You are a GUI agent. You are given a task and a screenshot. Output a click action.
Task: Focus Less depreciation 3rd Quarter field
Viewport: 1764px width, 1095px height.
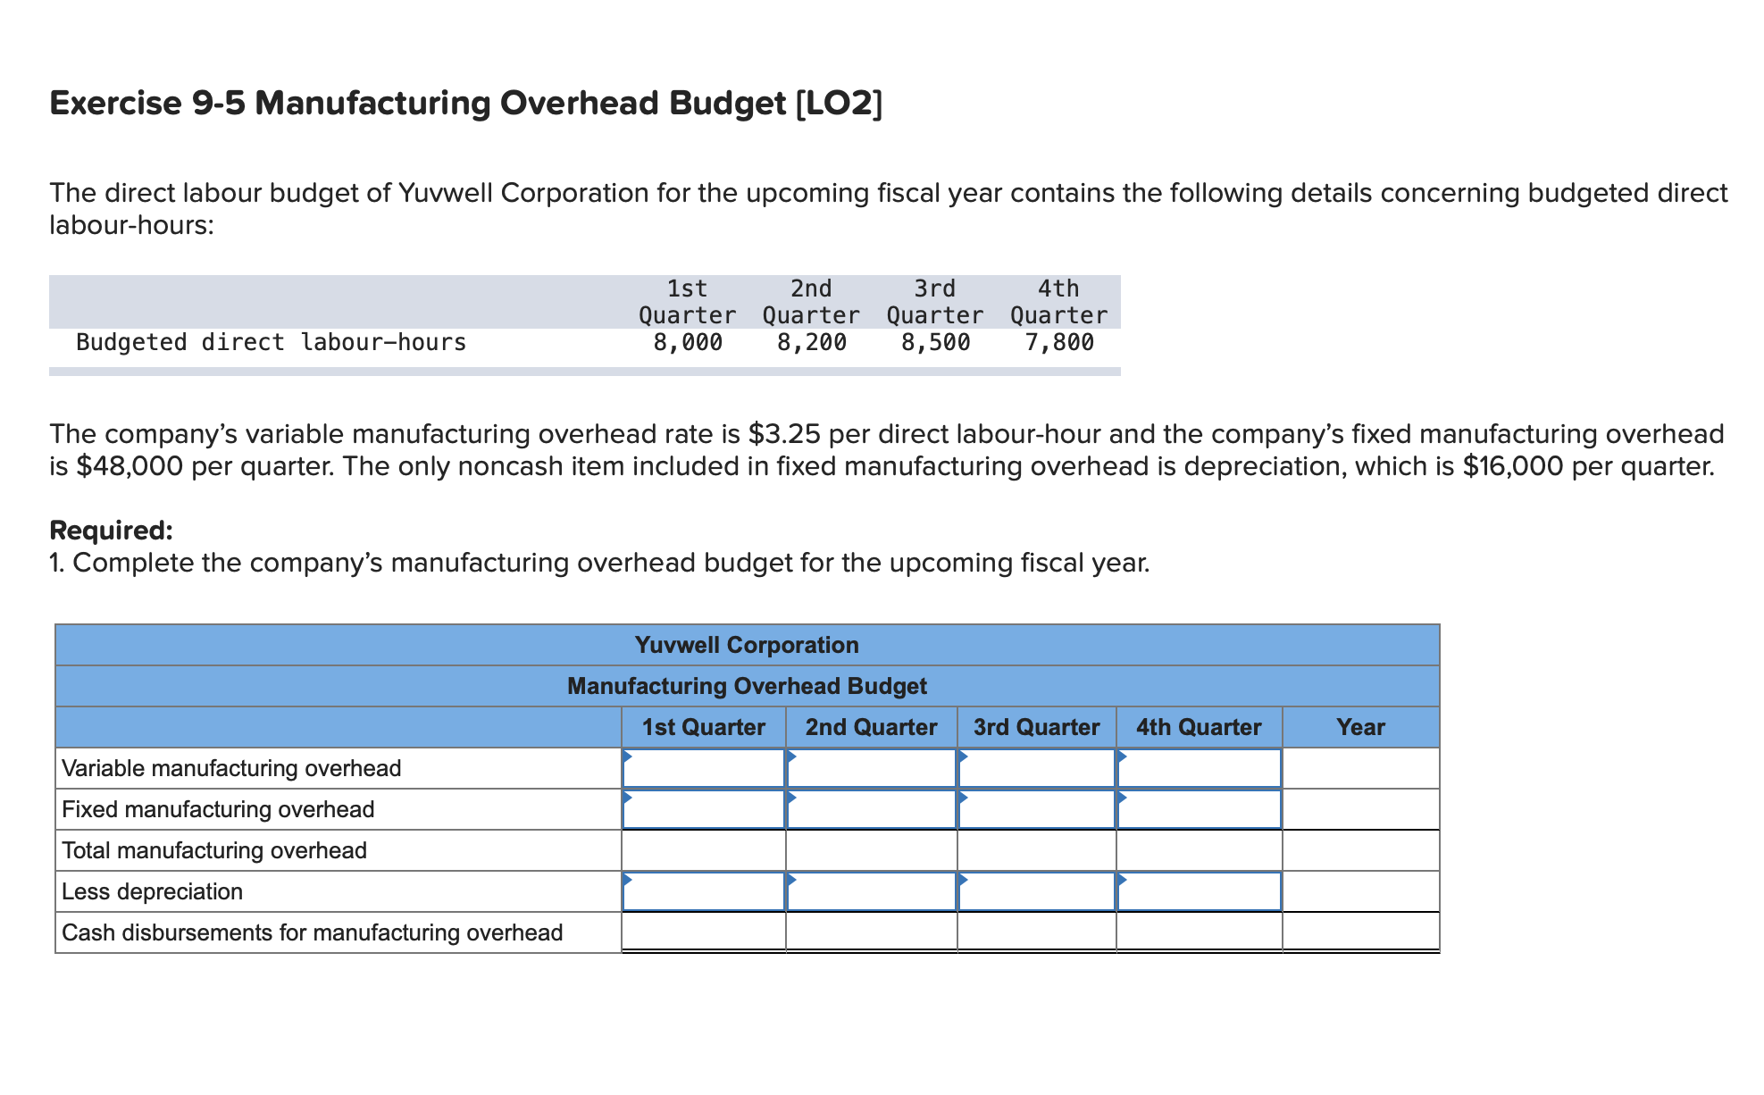[x=1037, y=891]
